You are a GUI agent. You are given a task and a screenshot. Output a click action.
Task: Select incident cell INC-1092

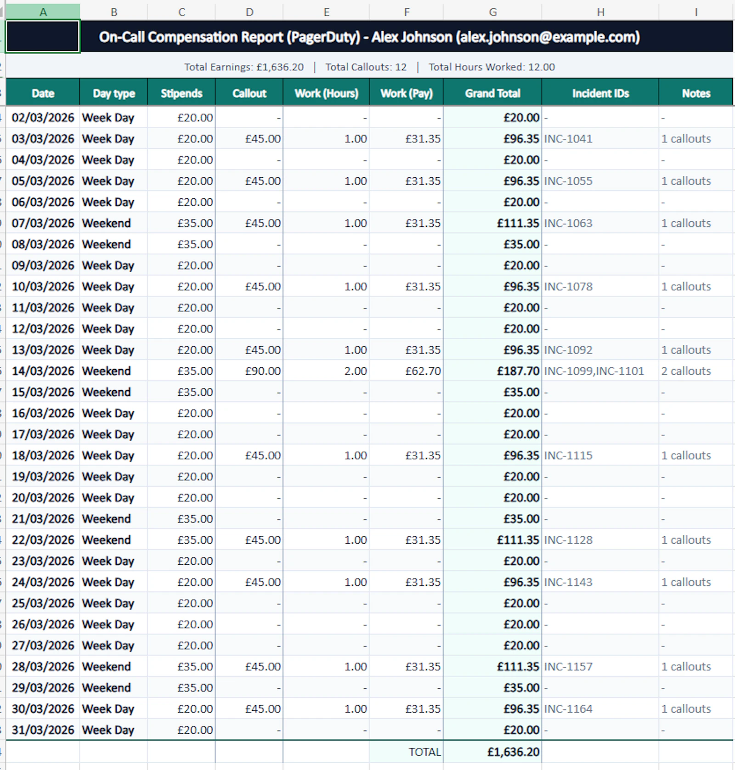tap(600, 350)
